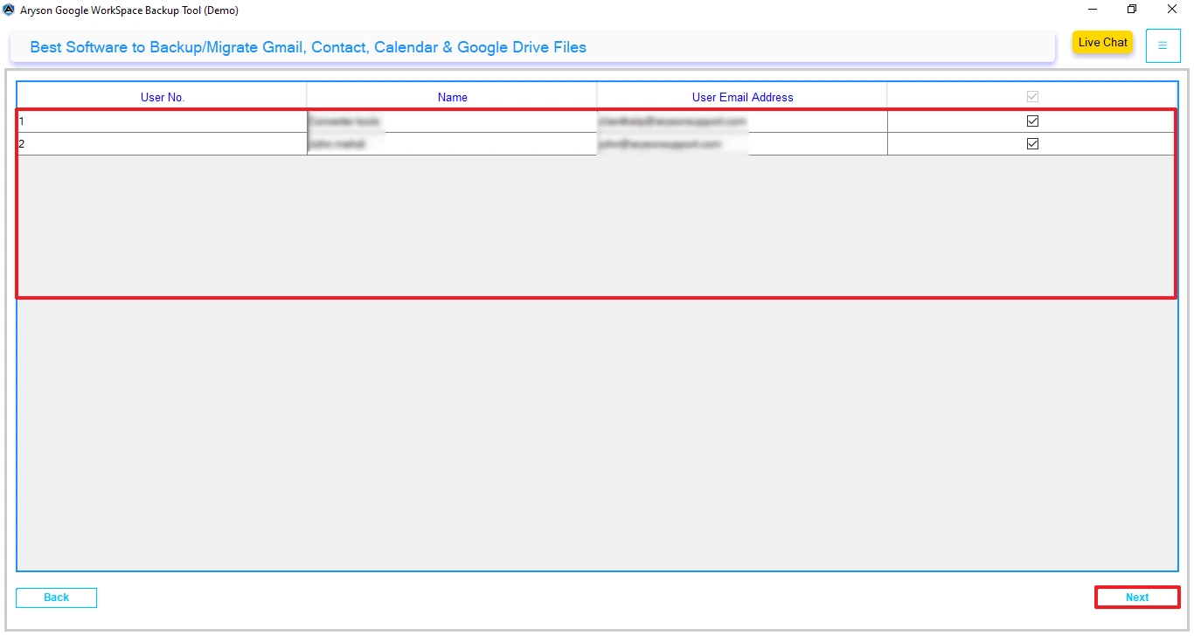Click the restore window icon
Image resolution: width=1194 pixels, height=636 pixels.
pyautogui.click(x=1131, y=10)
